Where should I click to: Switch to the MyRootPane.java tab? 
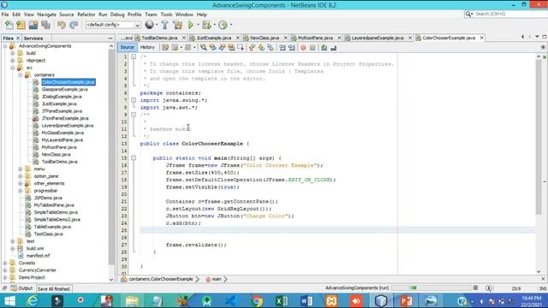pyautogui.click(x=315, y=38)
